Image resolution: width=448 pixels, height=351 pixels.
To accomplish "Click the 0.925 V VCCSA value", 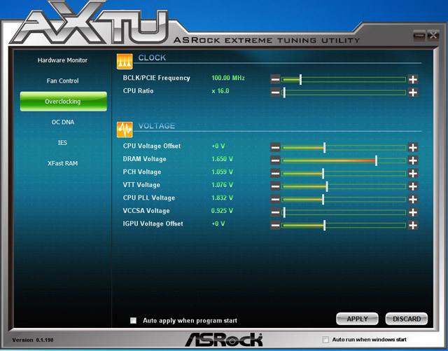I will tap(222, 211).
